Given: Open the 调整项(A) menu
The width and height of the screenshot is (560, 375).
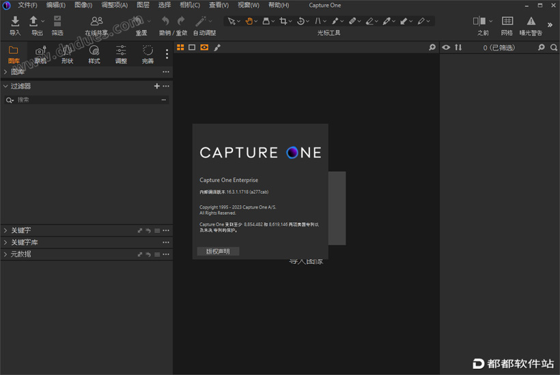Looking at the screenshot, I should (x=114, y=5).
